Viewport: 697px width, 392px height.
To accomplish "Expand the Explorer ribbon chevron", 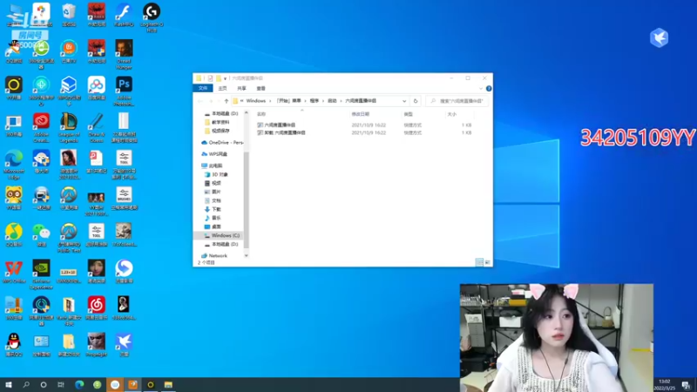I will 481,89.
